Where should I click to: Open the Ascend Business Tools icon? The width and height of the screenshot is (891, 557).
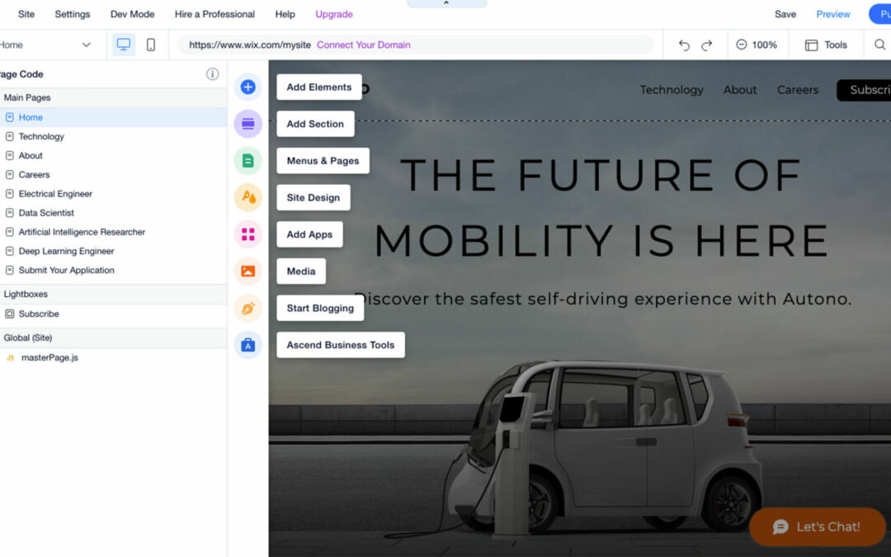(x=247, y=345)
